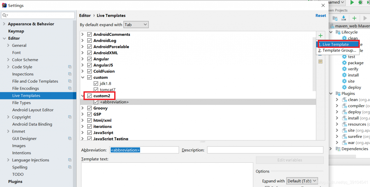The height and width of the screenshot is (187, 370).
Task: Click the GUI Designer project-level icon
Action: [70, 138]
